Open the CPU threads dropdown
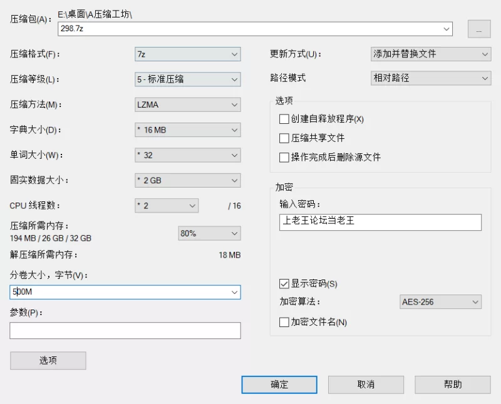Image resolution: width=501 pixels, height=404 pixels. click(167, 206)
